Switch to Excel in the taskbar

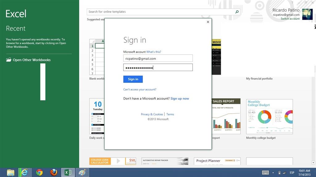(68, 173)
